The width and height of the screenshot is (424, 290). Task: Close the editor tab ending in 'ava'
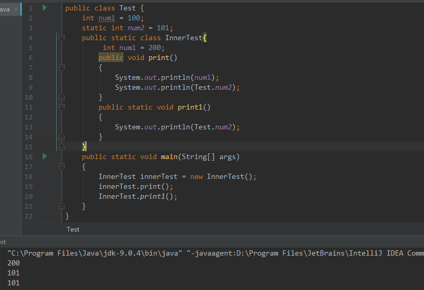(16, 9)
